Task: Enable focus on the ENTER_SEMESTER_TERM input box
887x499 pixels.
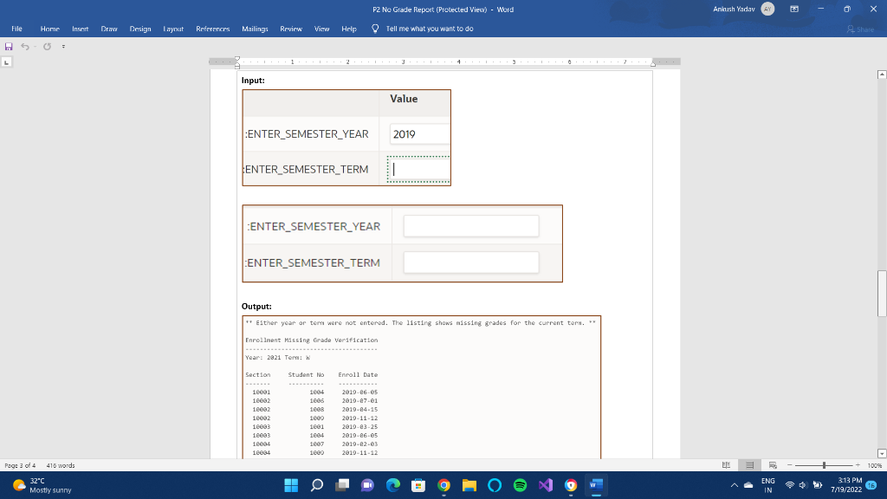Action: click(x=418, y=169)
